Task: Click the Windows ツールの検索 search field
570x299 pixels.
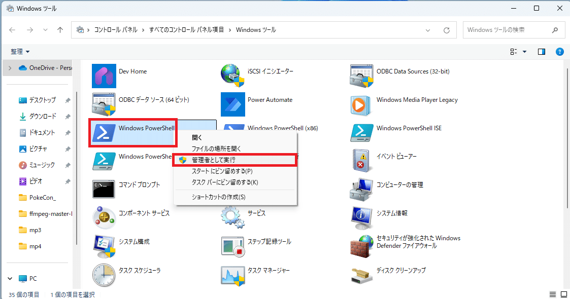Action: [x=514, y=30]
